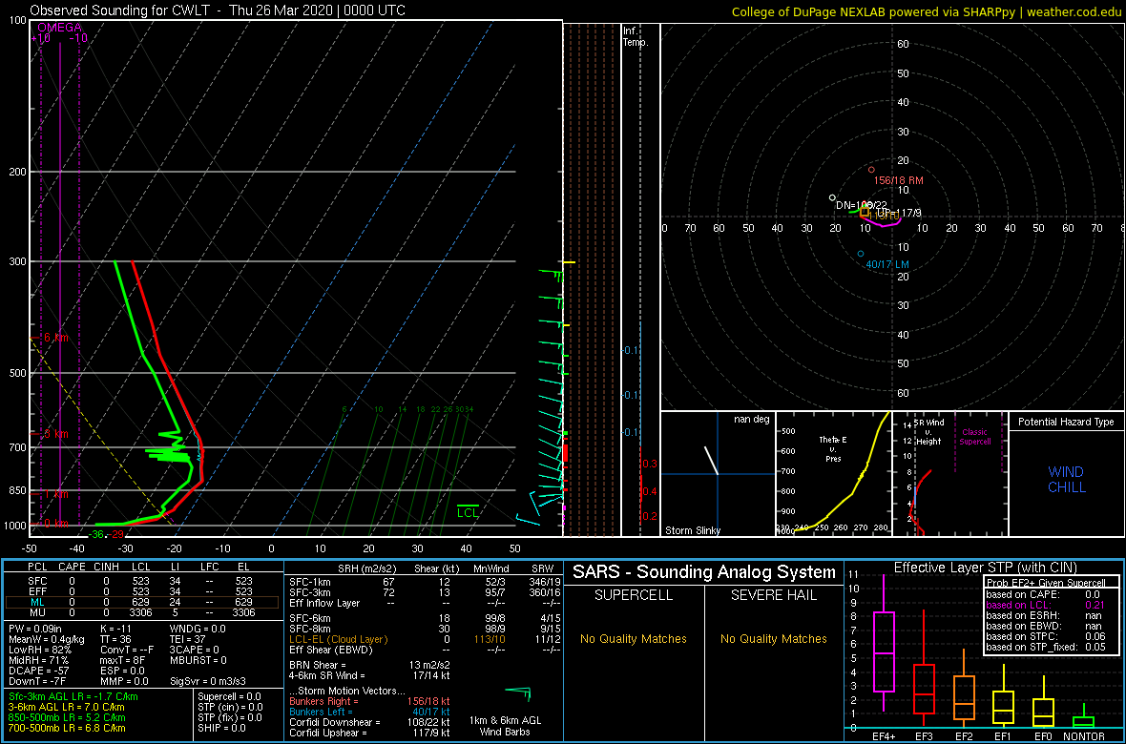Screen dimensions: 1126x744
Task: Click the red Bunkers right-mover circle on hodograph
Action: 871,170
